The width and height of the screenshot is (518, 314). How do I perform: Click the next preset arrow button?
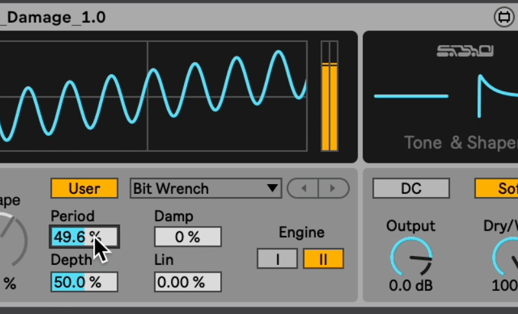click(333, 189)
